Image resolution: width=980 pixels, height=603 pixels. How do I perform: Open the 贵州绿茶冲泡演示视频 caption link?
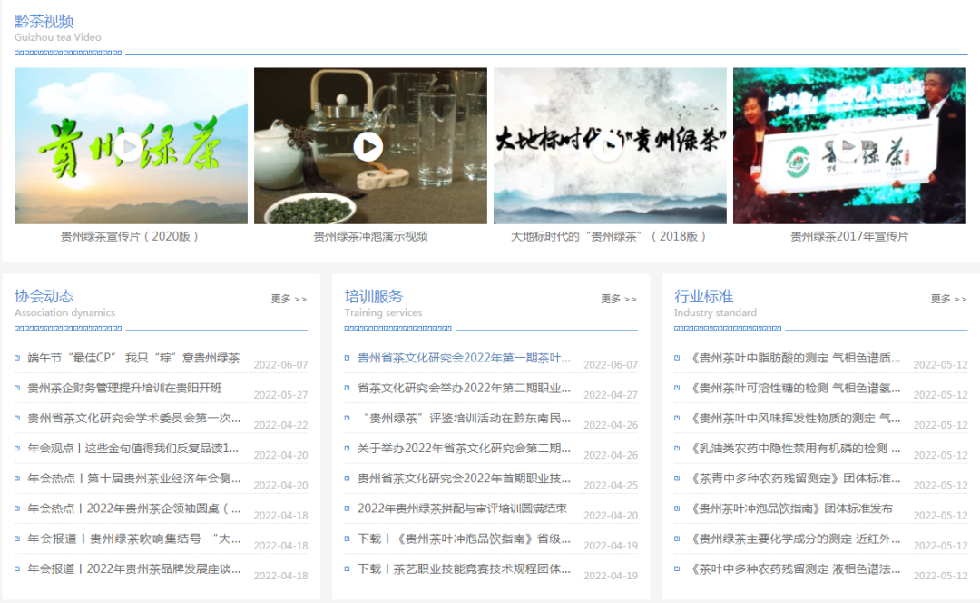click(x=370, y=236)
